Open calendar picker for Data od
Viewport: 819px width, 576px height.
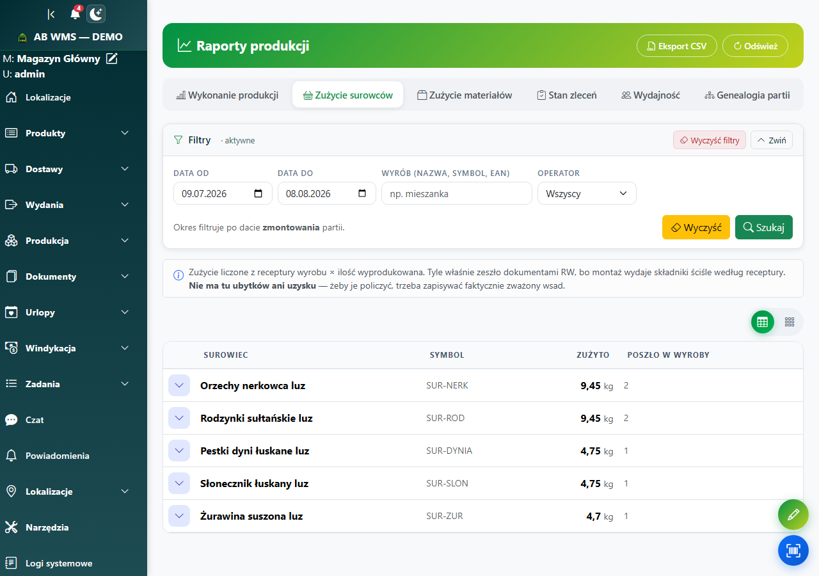click(x=258, y=193)
